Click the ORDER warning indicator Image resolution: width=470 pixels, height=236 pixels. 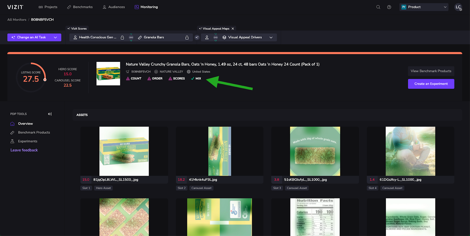click(155, 79)
